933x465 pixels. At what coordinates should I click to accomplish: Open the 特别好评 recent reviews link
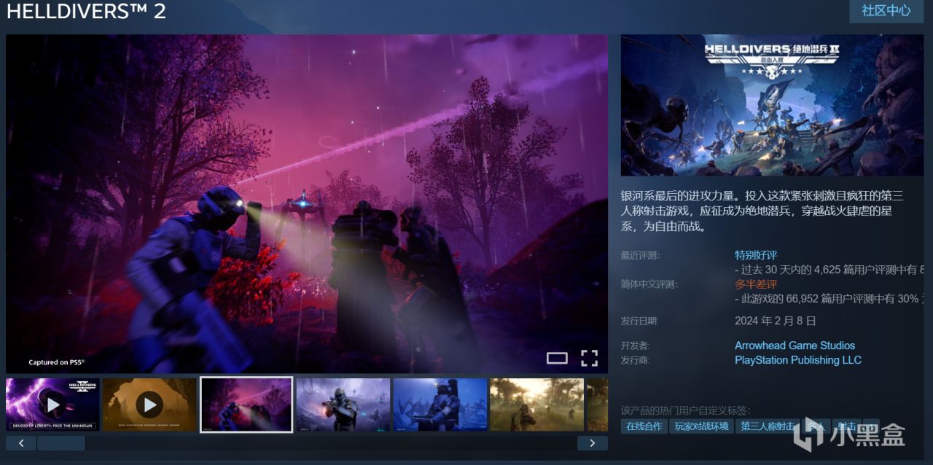coord(756,255)
